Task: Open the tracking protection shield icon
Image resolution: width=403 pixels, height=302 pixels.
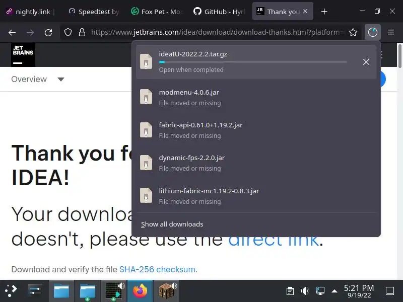Action: [68, 32]
